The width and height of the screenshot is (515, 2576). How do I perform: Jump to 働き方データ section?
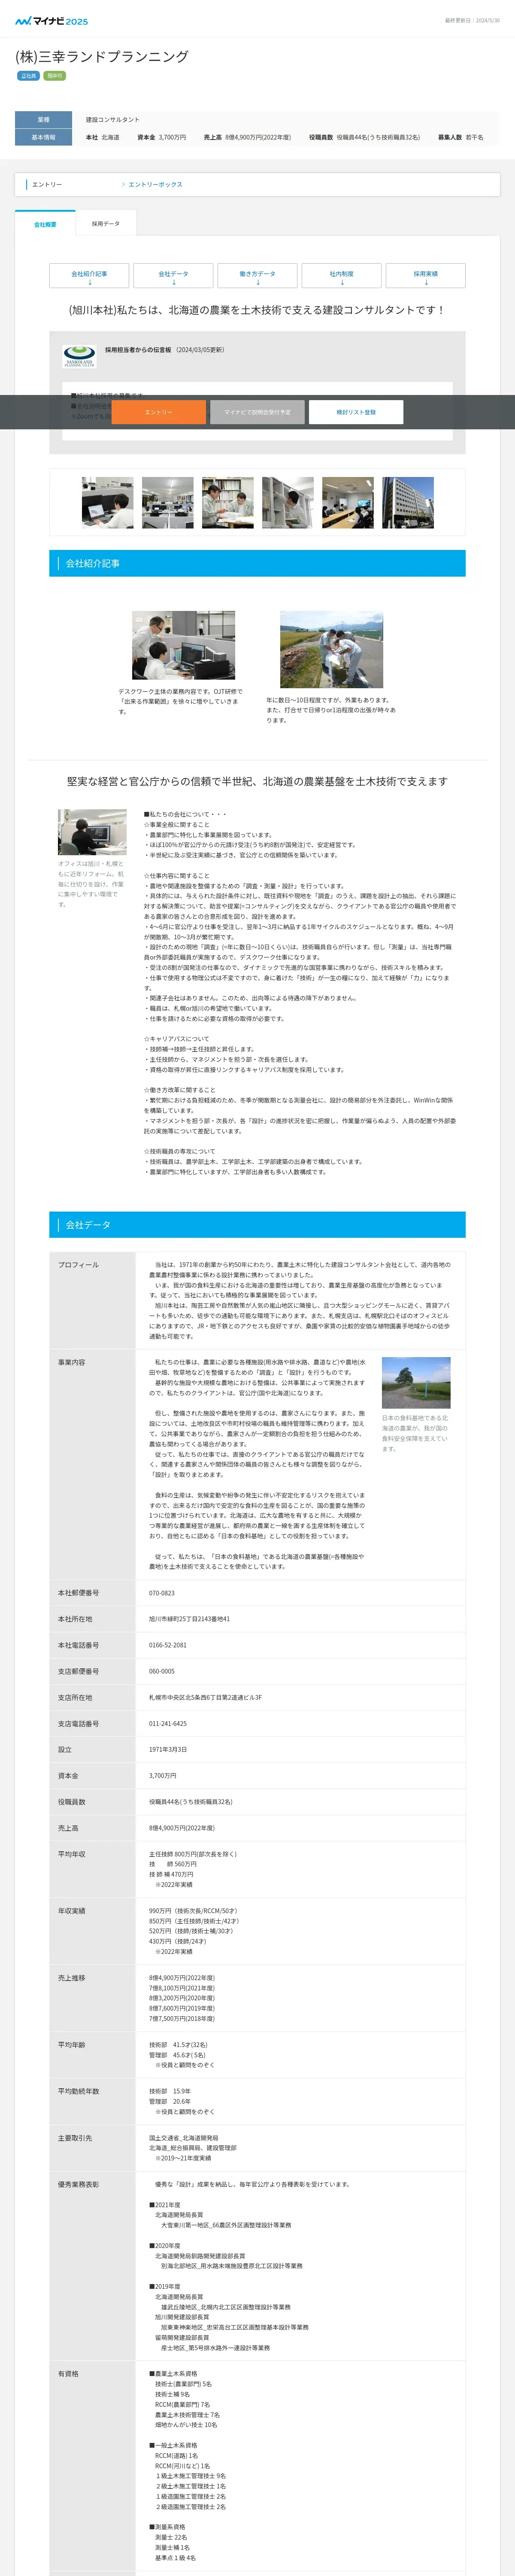(257, 276)
